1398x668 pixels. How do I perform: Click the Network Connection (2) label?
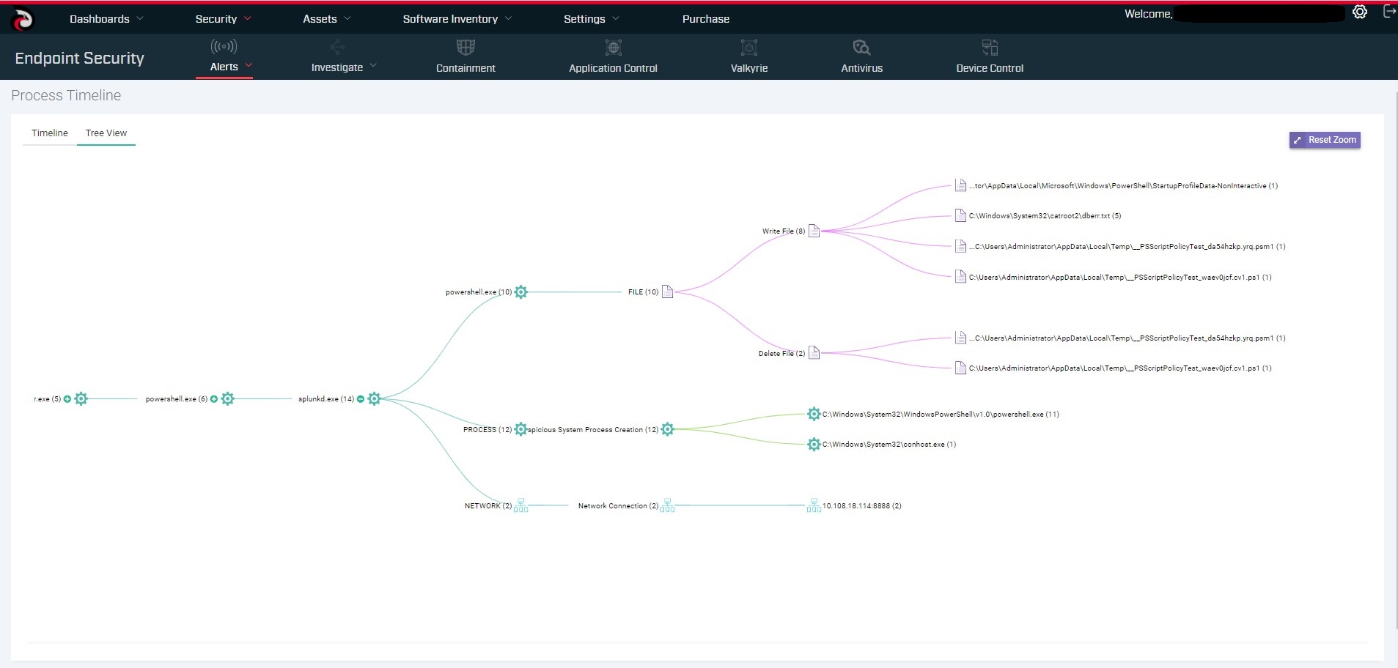(618, 506)
